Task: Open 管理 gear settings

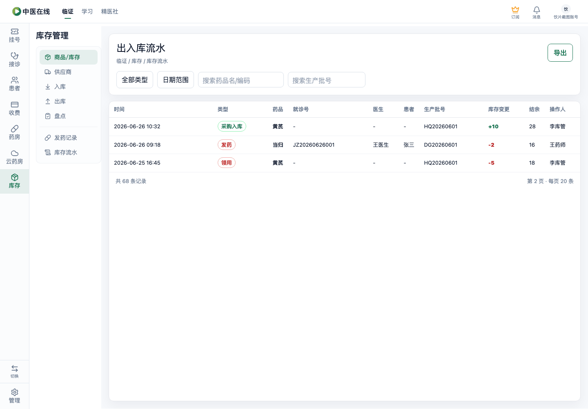Action: 15,396
